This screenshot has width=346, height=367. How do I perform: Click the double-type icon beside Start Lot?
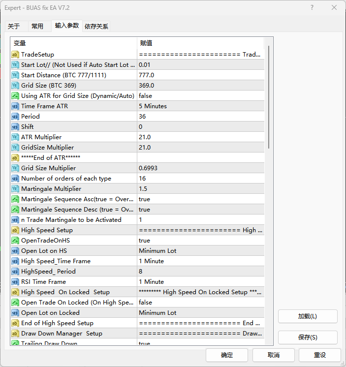click(15, 65)
